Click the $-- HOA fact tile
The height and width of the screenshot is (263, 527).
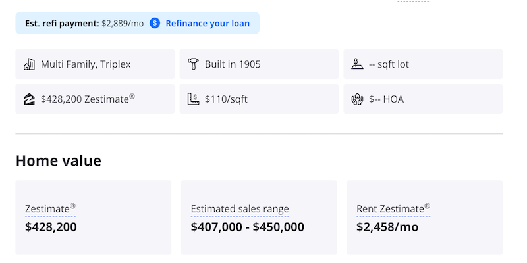click(x=423, y=99)
